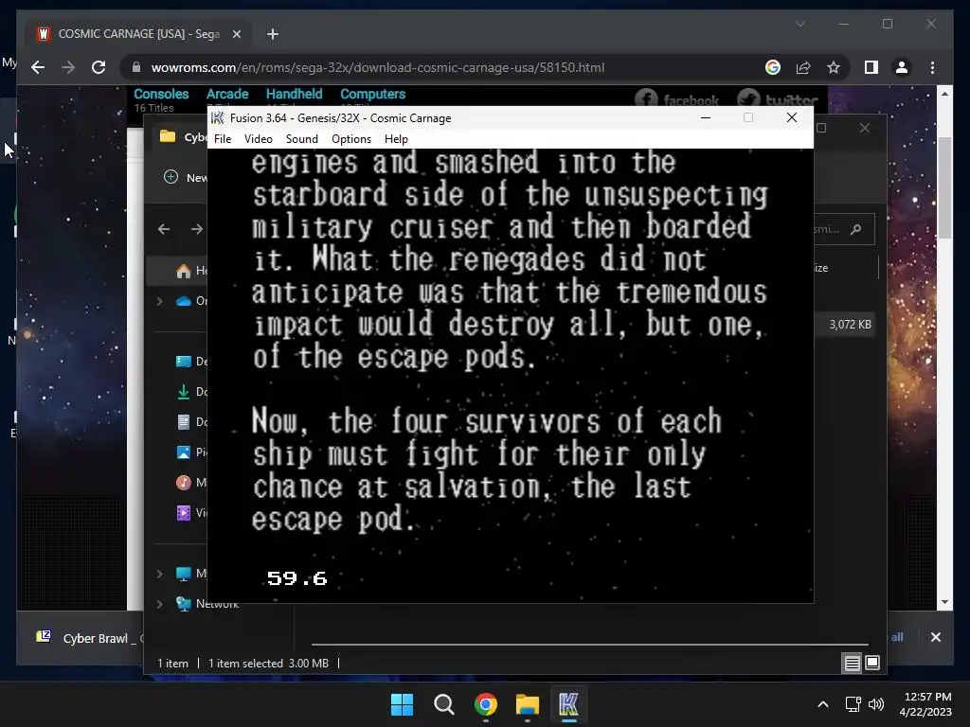This screenshot has height=727, width=970.
Task: Open the File menu in Fusion
Action: [x=222, y=139]
